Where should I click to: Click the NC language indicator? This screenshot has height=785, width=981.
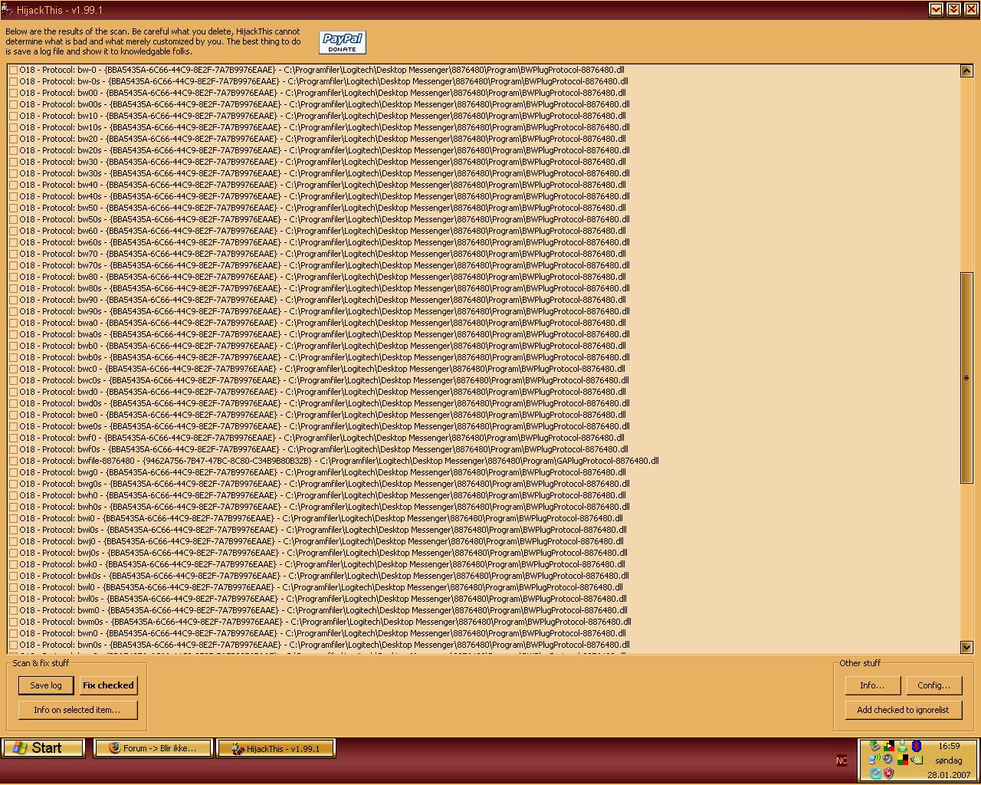click(x=842, y=760)
